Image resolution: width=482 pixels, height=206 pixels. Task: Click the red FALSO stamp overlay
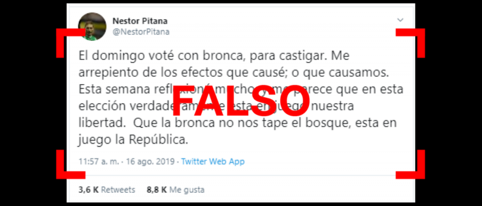coord(241,101)
